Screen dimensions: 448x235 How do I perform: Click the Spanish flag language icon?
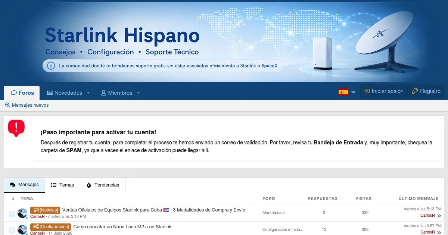click(343, 92)
